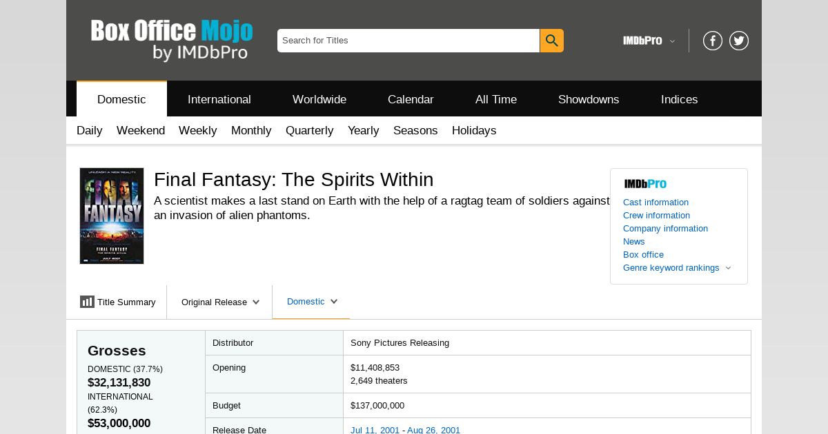828x434 pixels.
Task: Select the Domestic main tab
Action: click(121, 99)
